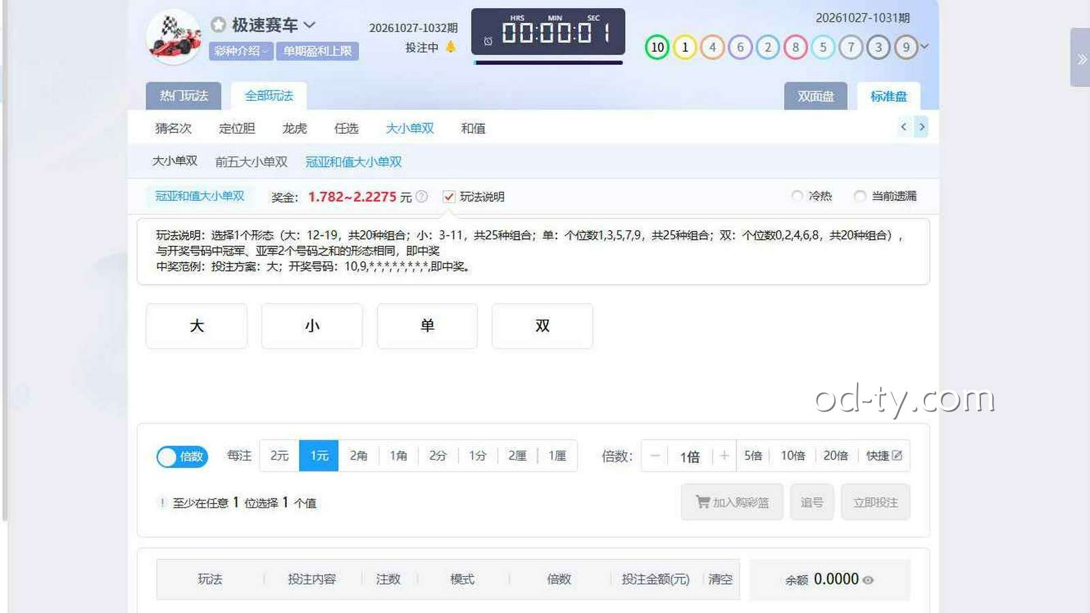The image size is (1090, 613).
Task: Select the 前五大小单双 sub-tab
Action: pyautogui.click(x=251, y=162)
